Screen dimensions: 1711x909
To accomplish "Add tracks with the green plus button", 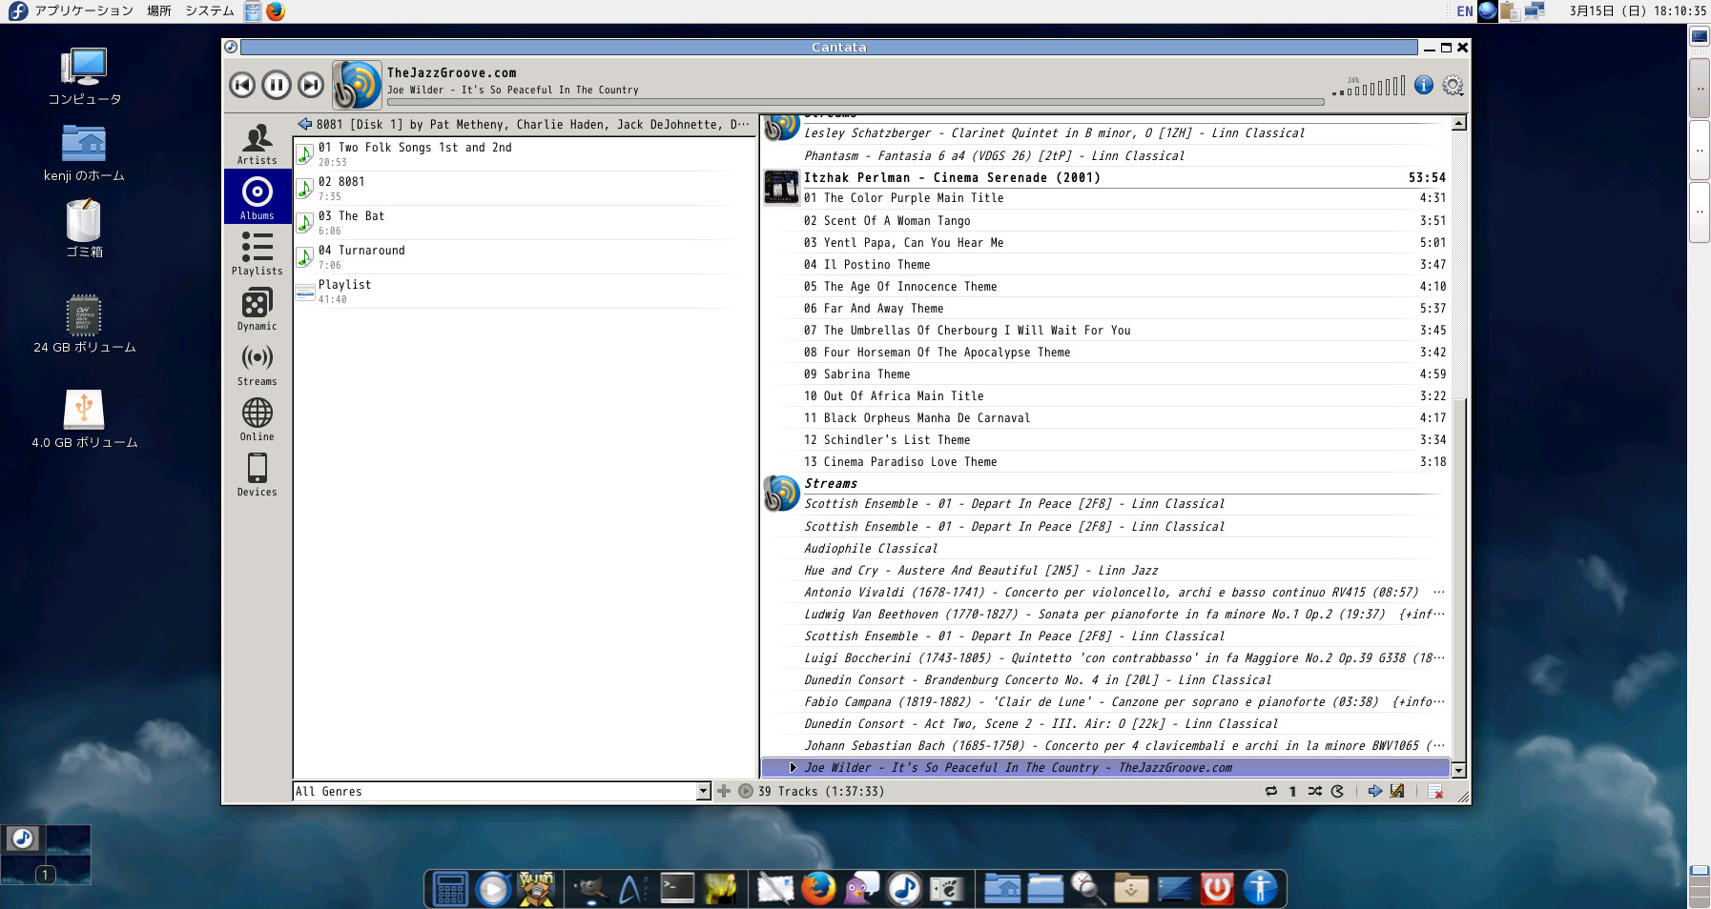I will [725, 791].
